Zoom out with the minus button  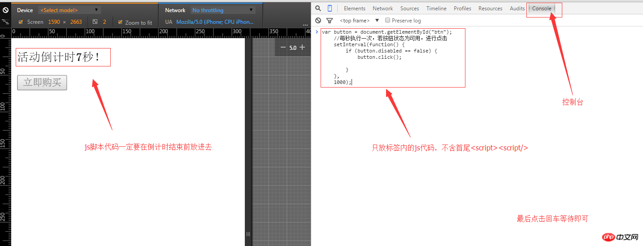point(283,47)
